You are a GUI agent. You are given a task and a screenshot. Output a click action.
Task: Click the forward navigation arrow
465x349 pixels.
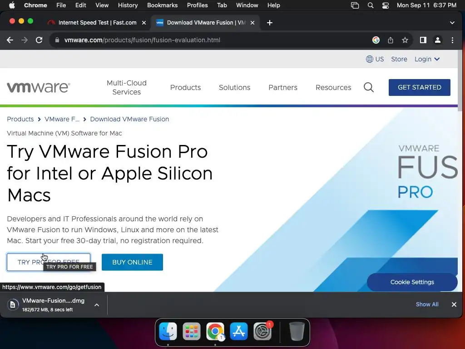click(x=25, y=40)
